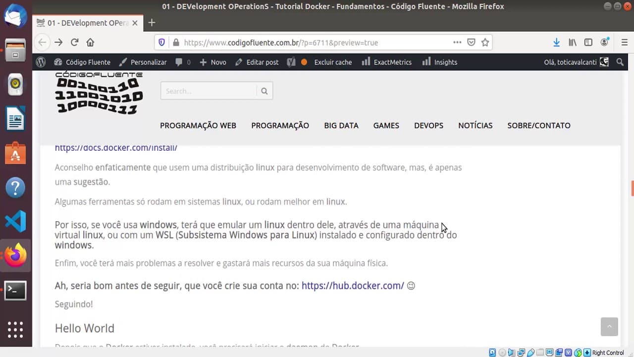Reload the current page
This screenshot has height=357, width=634.
tap(74, 43)
